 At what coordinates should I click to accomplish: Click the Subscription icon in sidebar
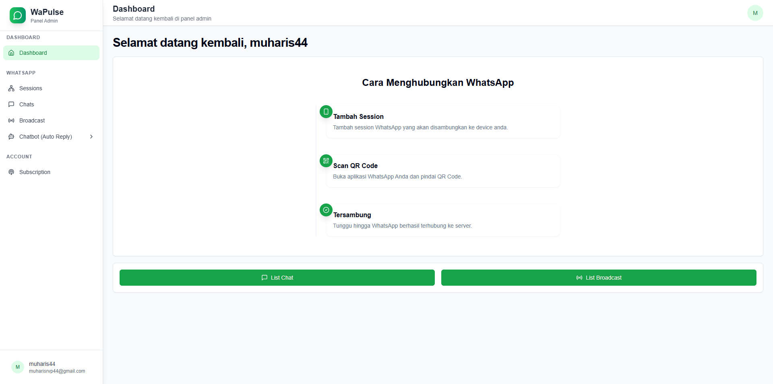coord(11,172)
